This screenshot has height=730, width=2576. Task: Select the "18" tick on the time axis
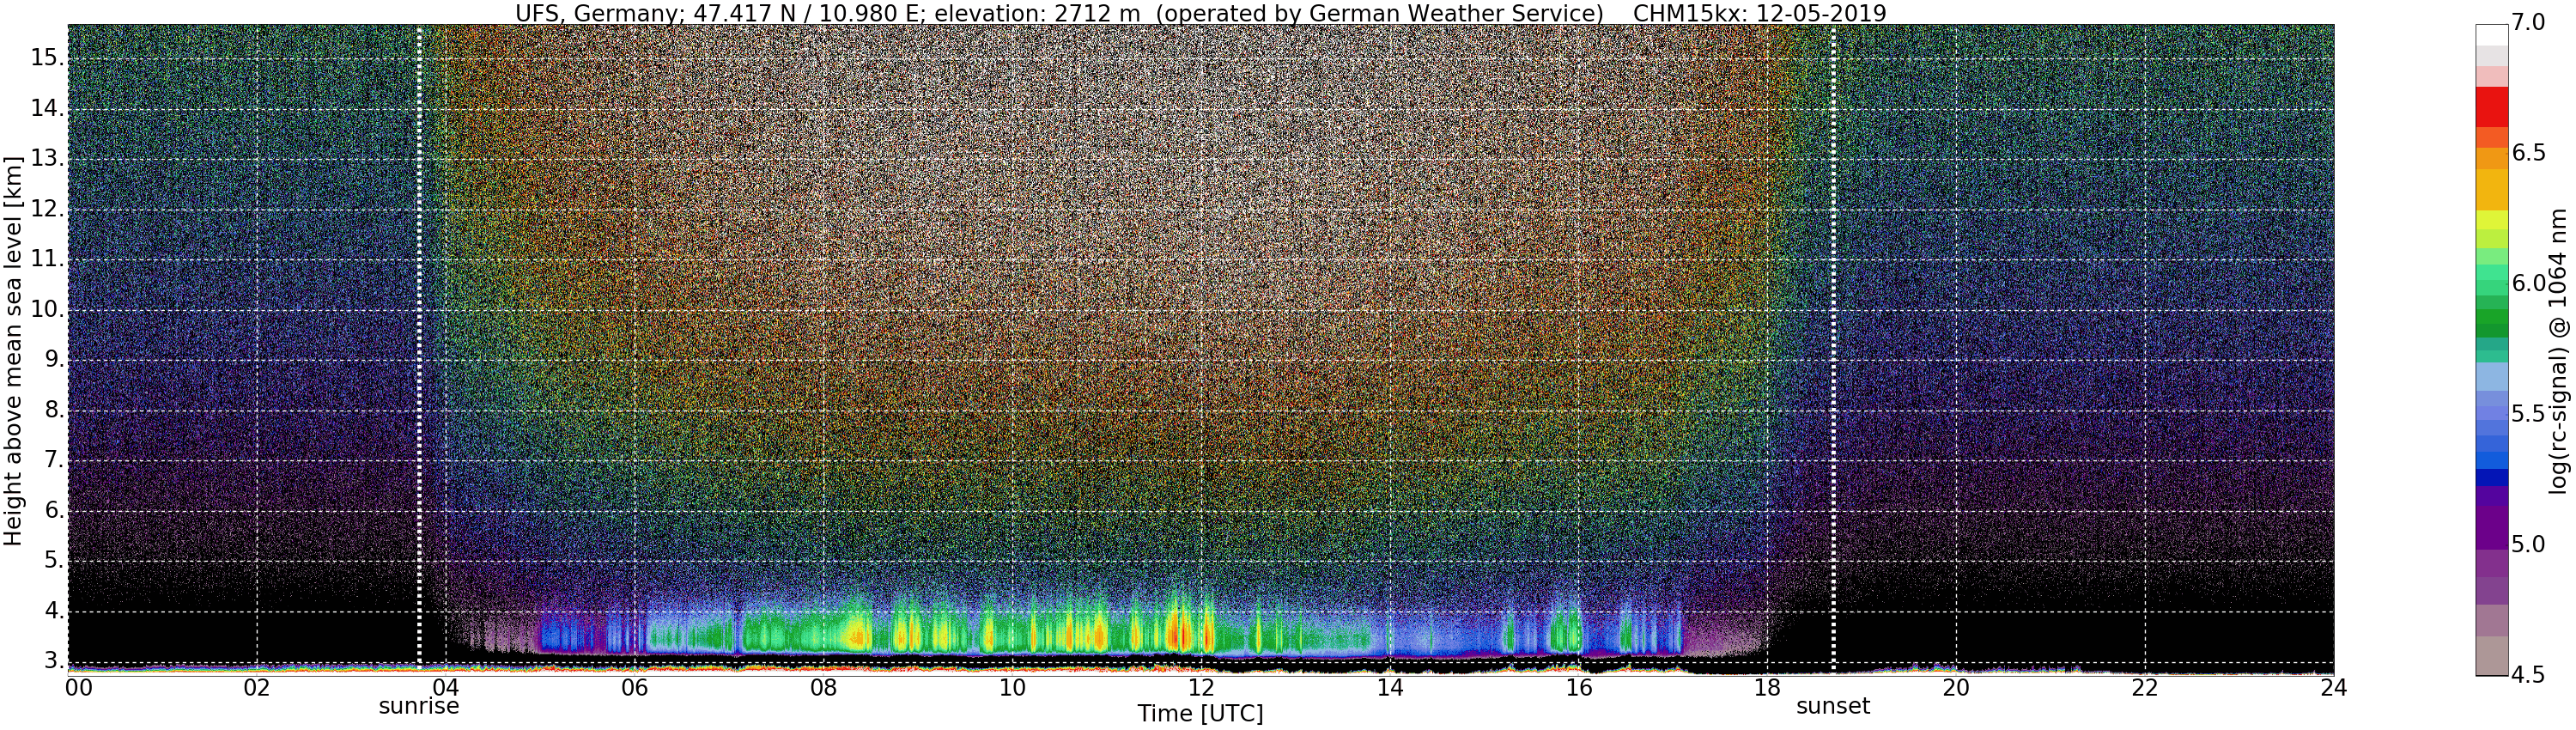tap(1767, 687)
